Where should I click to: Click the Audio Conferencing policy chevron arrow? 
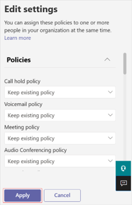click(110, 161)
